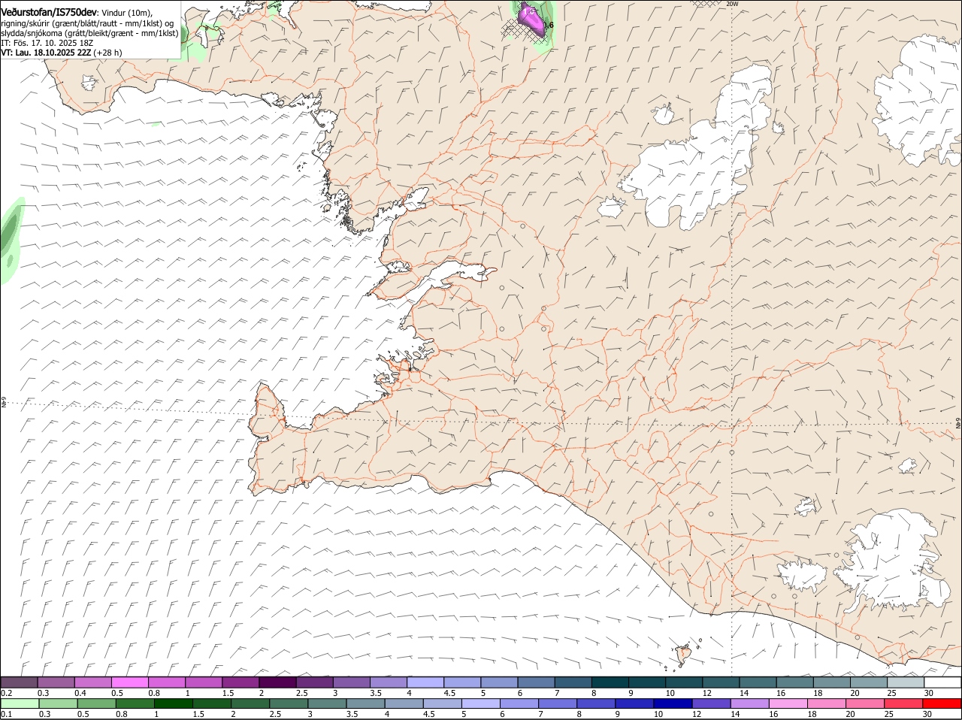Screen dimensions: 962x720
Task: Click the lower-scale blue swatch starting at 7
Action: pyautogui.click(x=558, y=703)
